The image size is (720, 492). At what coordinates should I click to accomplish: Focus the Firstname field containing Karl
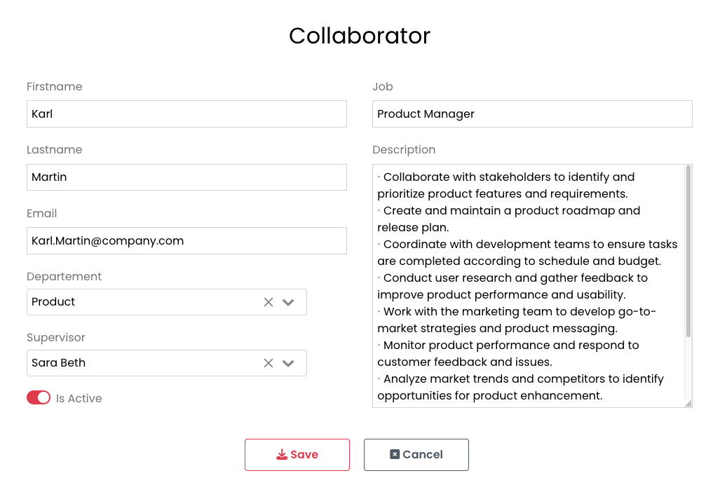tap(186, 114)
